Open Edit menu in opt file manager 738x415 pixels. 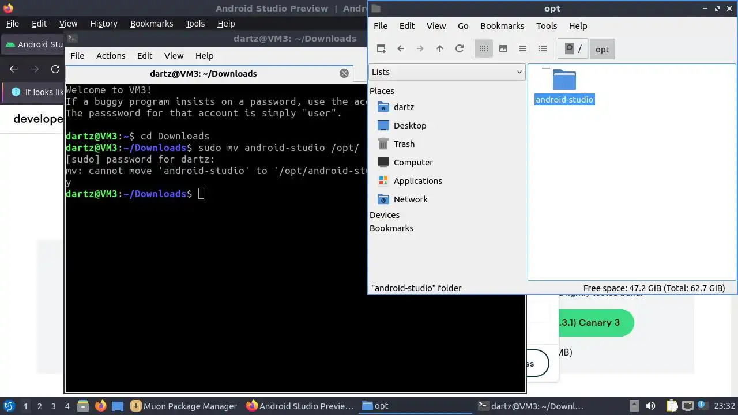[x=407, y=25]
